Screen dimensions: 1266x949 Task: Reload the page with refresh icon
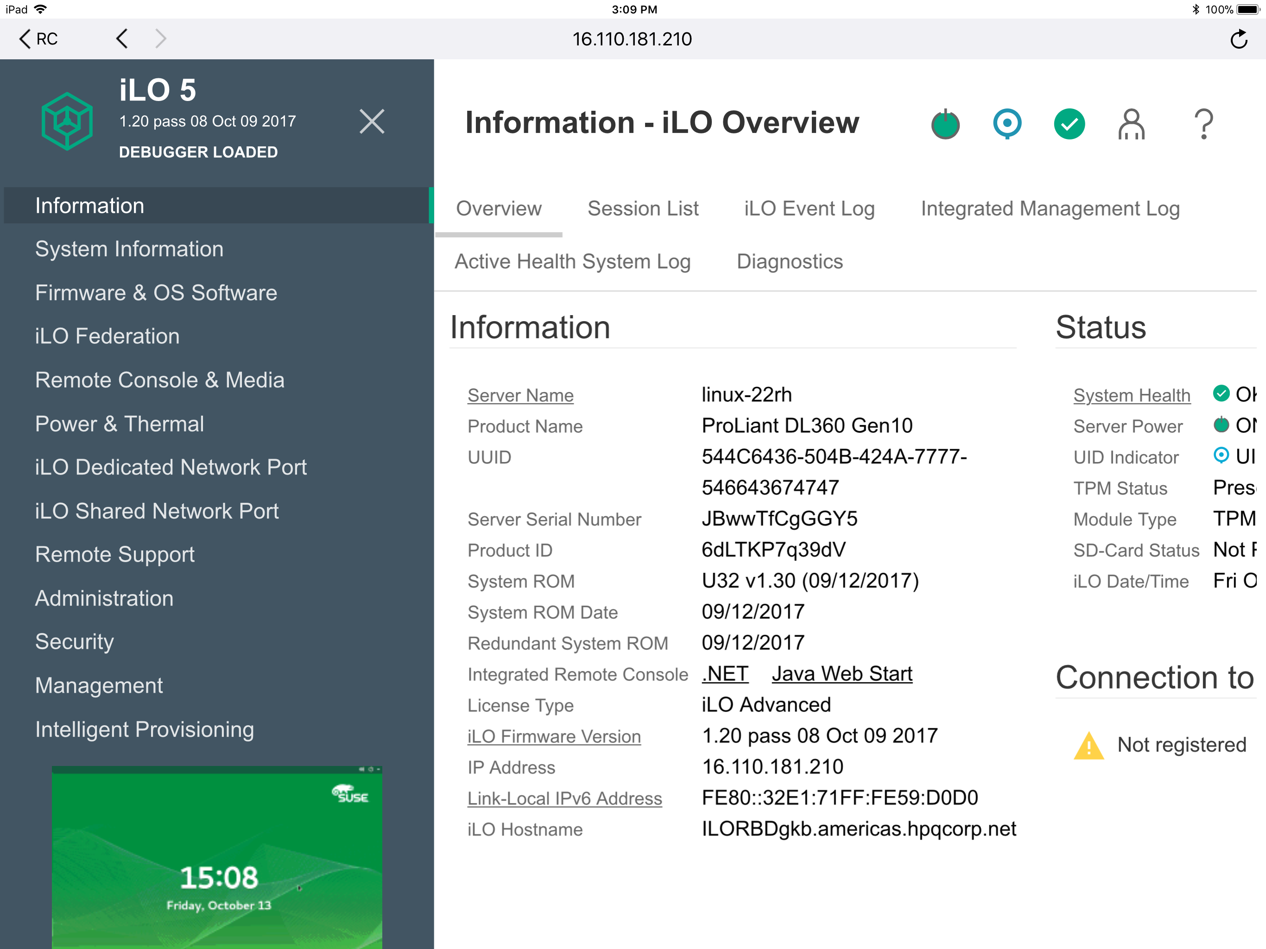(1239, 38)
